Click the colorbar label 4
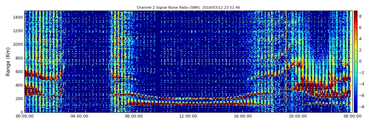Image resolution: width=370 pixels, height=131 pixels. (x=360, y=39)
